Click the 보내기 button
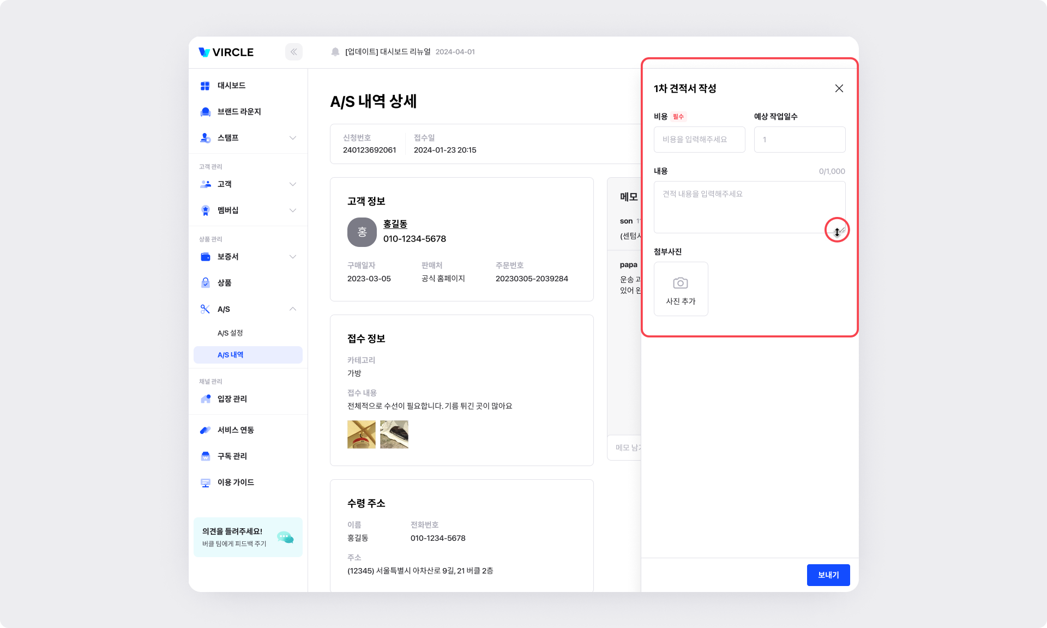 (x=828, y=575)
